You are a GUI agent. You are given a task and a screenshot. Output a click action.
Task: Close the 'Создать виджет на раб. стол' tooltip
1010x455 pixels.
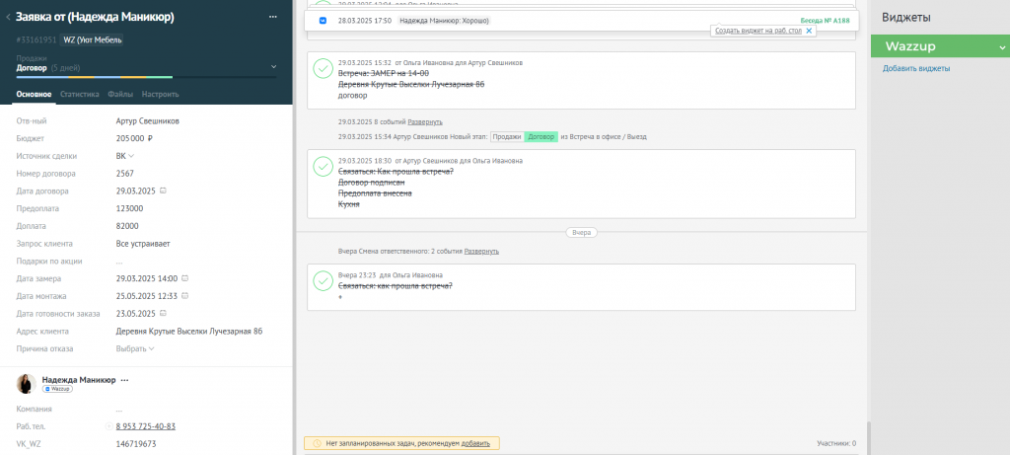(809, 31)
